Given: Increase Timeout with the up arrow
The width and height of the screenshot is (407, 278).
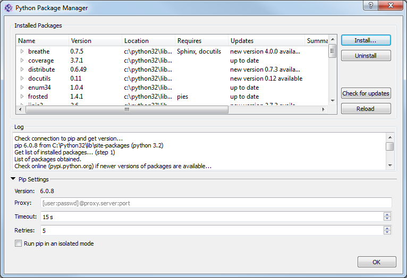Looking at the screenshot, I should pyautogui.click(x=387, y=214).
